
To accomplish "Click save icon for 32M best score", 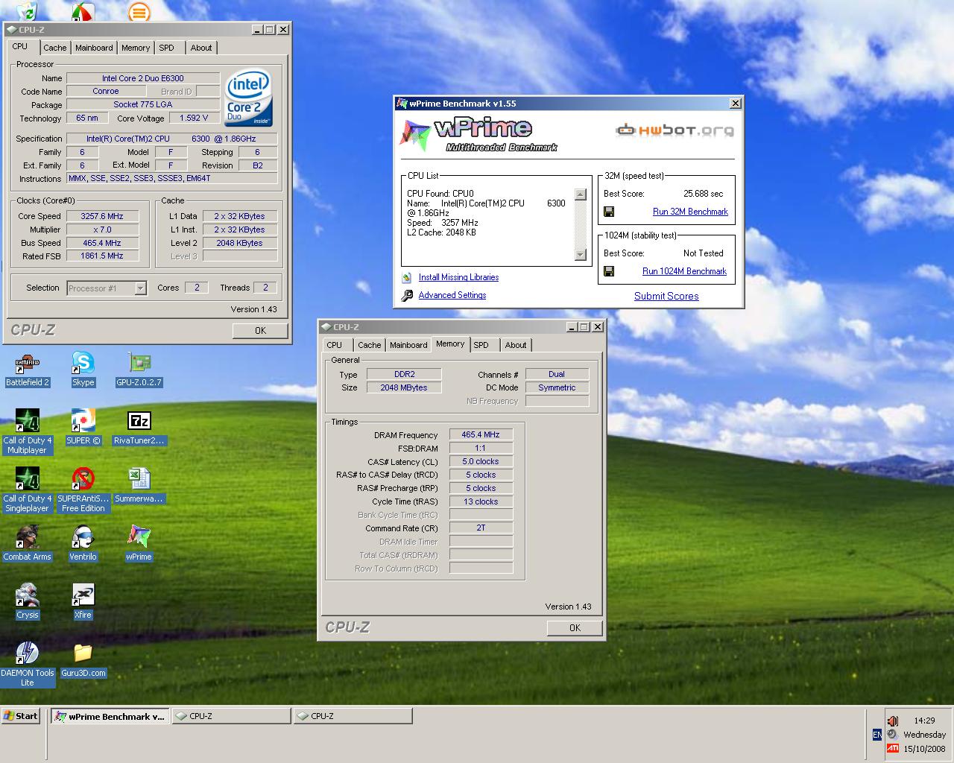I will [x=609, y=212].
